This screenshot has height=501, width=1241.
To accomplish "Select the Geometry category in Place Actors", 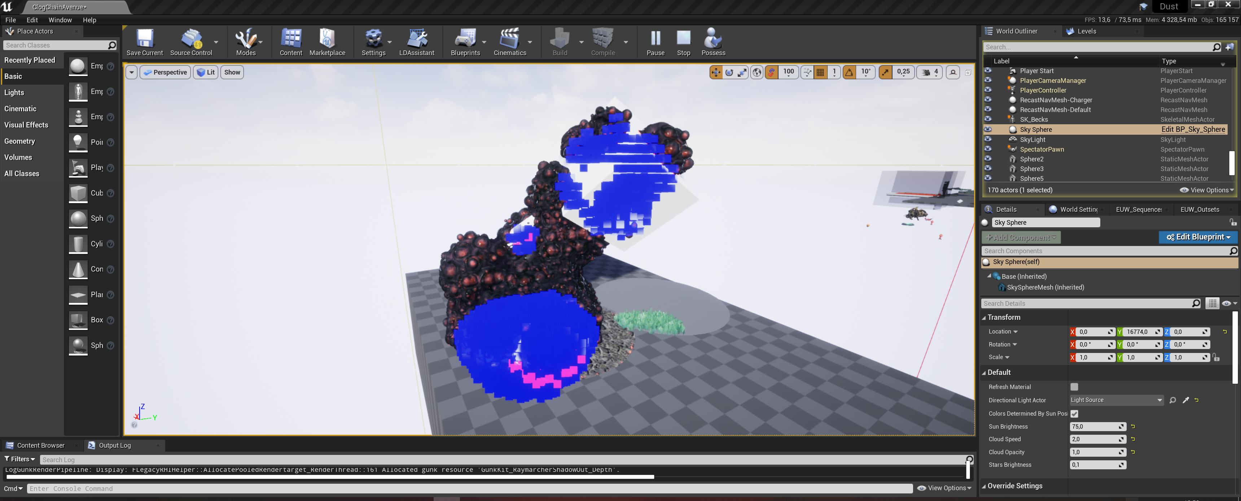I will point(19,141).
